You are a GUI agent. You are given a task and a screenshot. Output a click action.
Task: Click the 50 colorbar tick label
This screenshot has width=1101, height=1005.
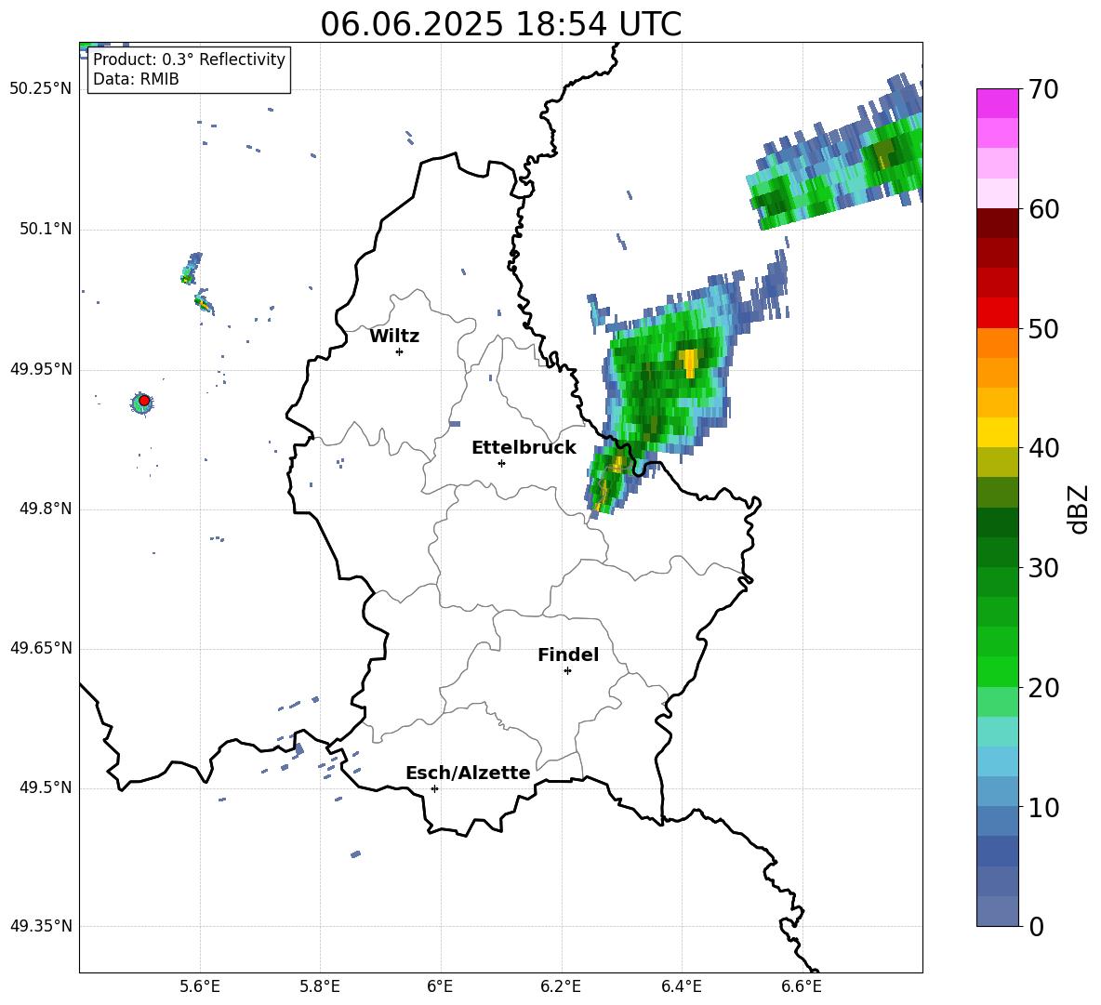pos(1043,329)
